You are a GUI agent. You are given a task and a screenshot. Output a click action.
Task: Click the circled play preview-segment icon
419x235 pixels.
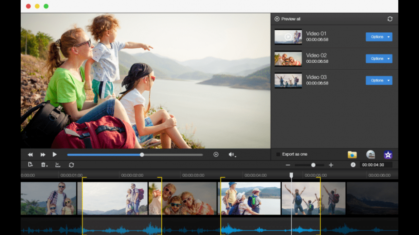pos(216,154)
